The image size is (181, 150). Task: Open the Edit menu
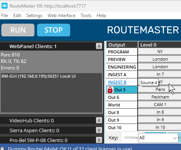[17, 16]
